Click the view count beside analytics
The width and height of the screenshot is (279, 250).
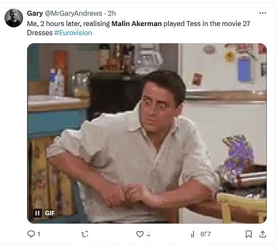coord(206,234)
